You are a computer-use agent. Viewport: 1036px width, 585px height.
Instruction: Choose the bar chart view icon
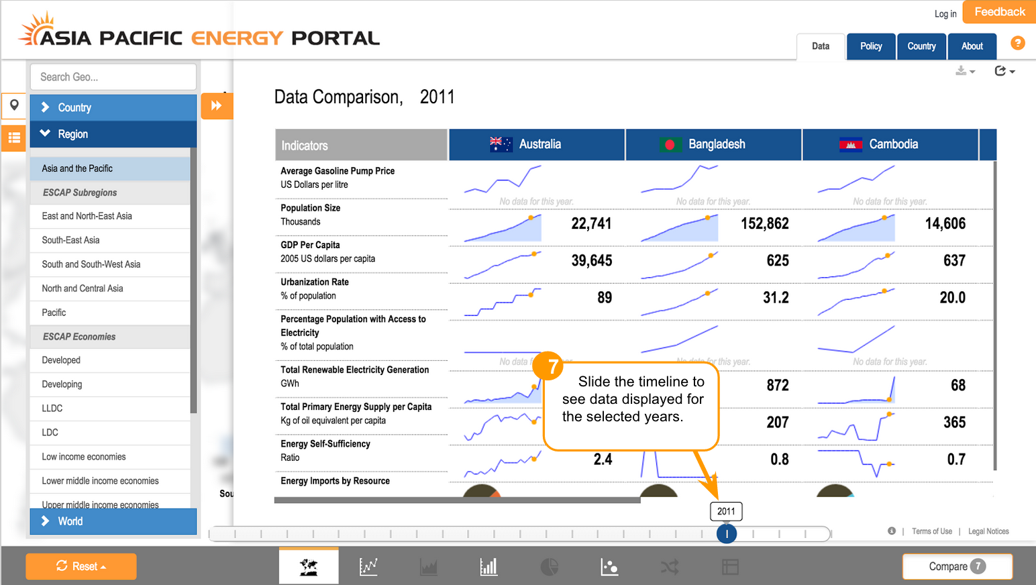click(488, 567)
